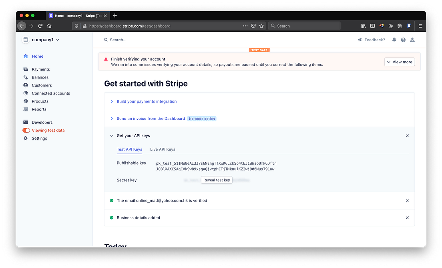
Task: Open the company1 account switcher dropdown
Action: click(x=43, y=40)
